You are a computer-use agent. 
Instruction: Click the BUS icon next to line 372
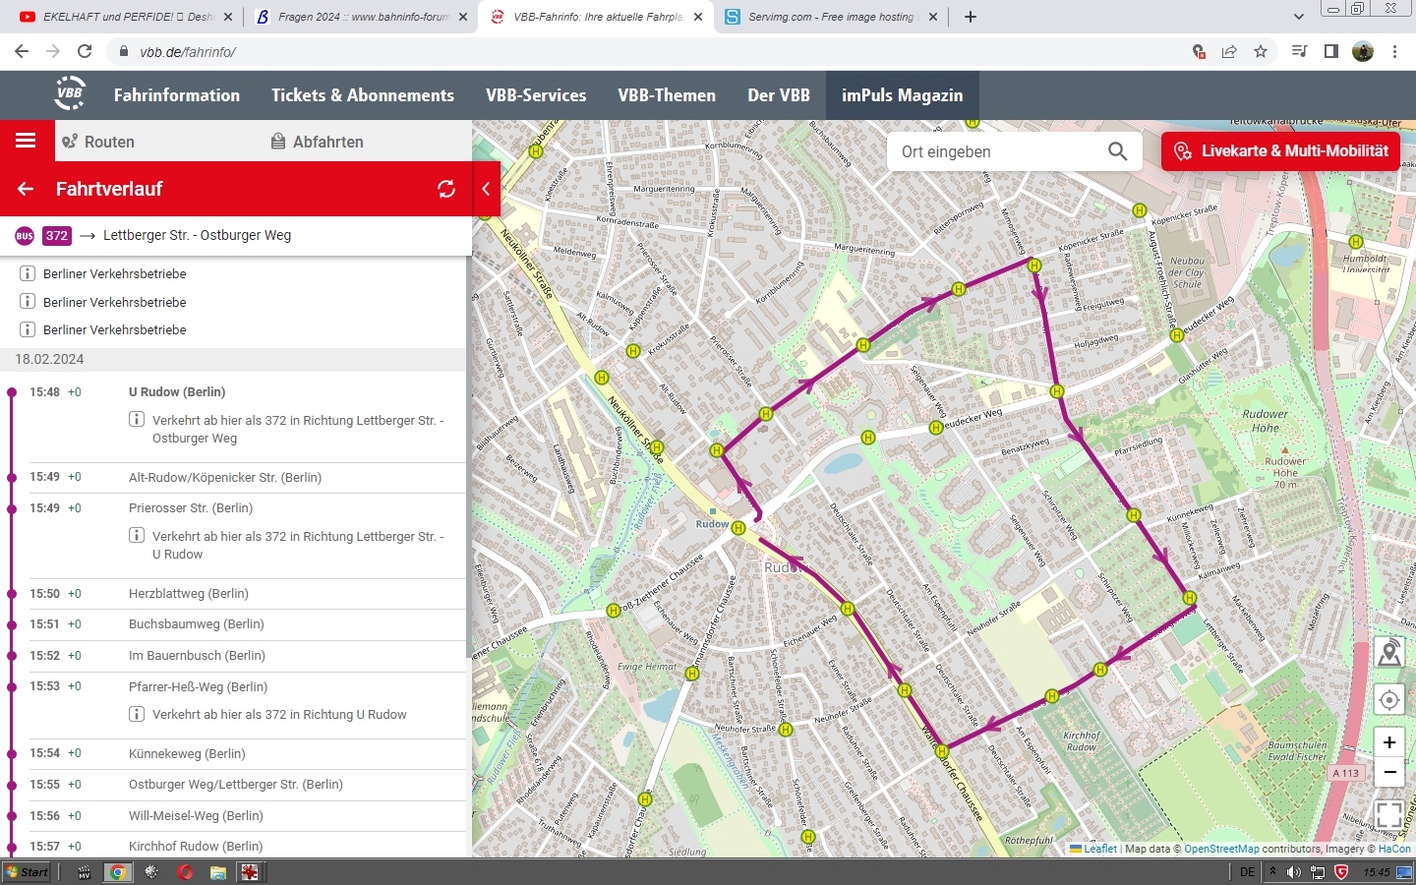[25, 236]
